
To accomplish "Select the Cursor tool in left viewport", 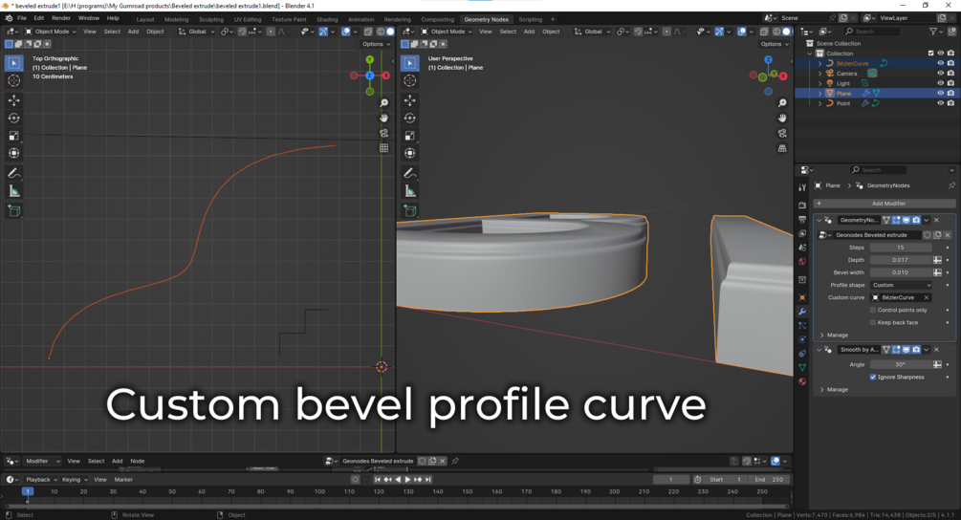I will pyautogui.click(x=14, y=81).
